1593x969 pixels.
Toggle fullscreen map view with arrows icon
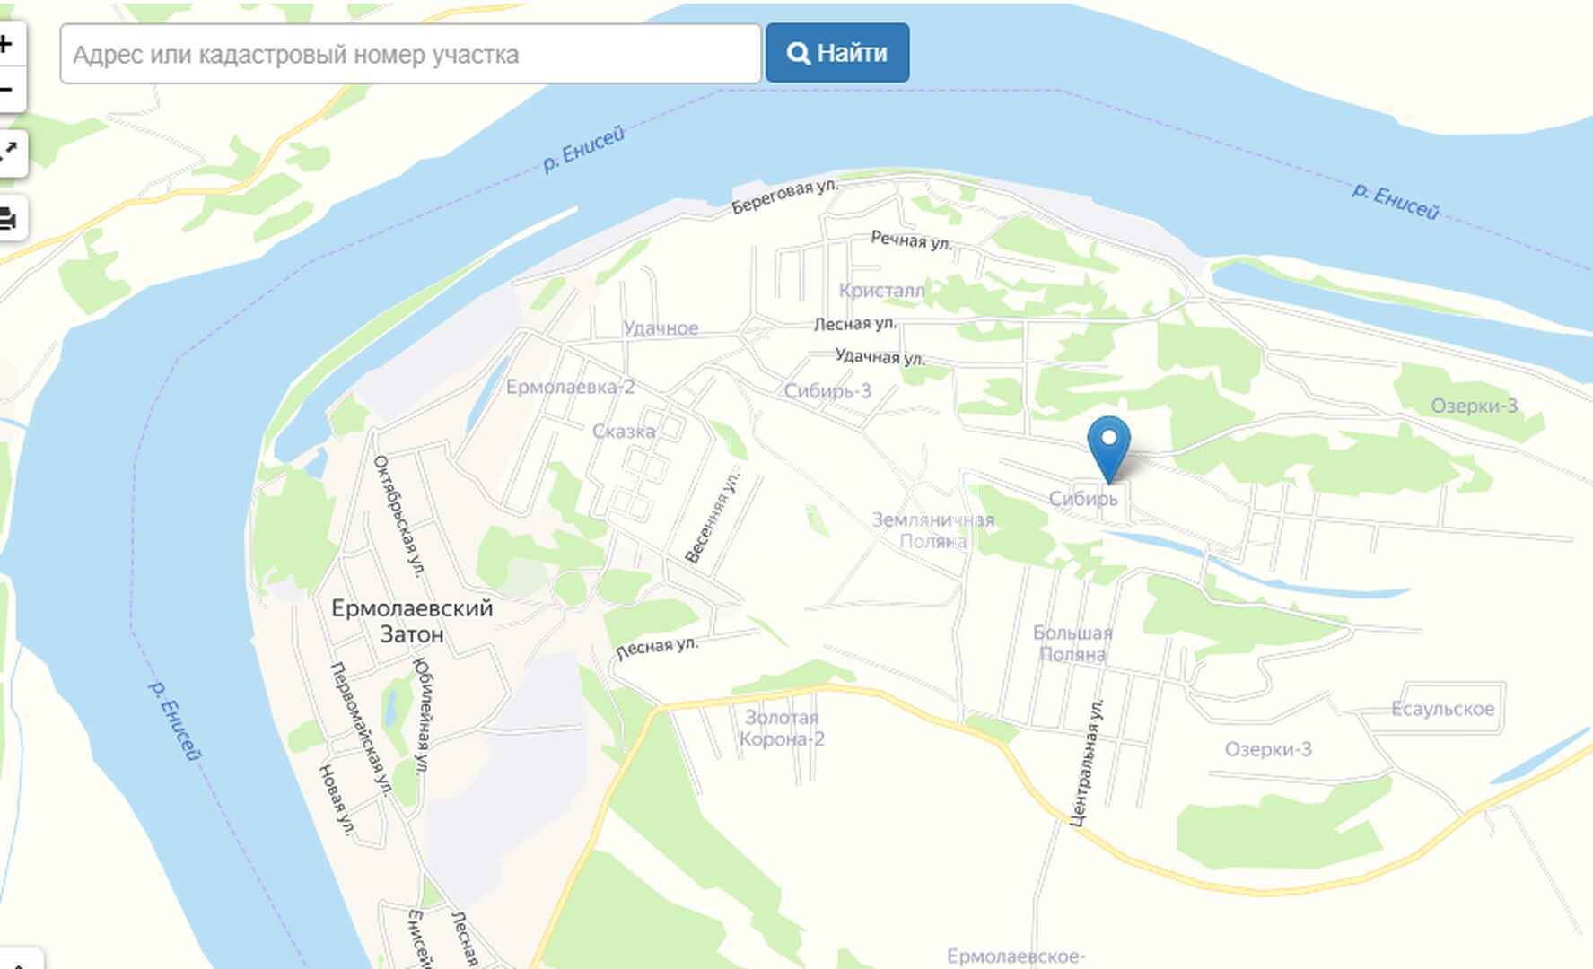click(x=9, y=153)
